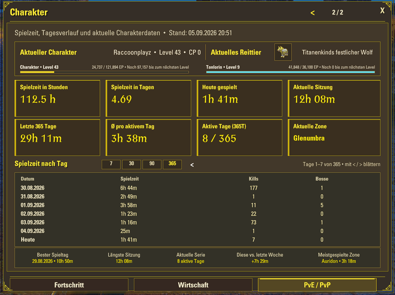Close the Charakter window with X
The image size is (395, 295).
(382, 11)
